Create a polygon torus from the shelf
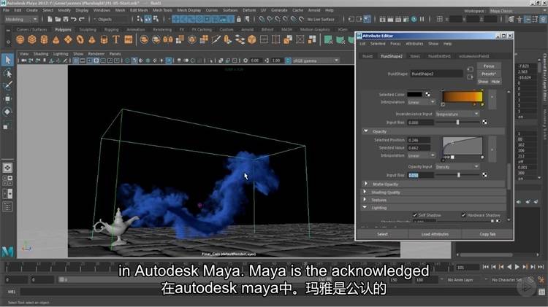 click(x=80, y=40)
